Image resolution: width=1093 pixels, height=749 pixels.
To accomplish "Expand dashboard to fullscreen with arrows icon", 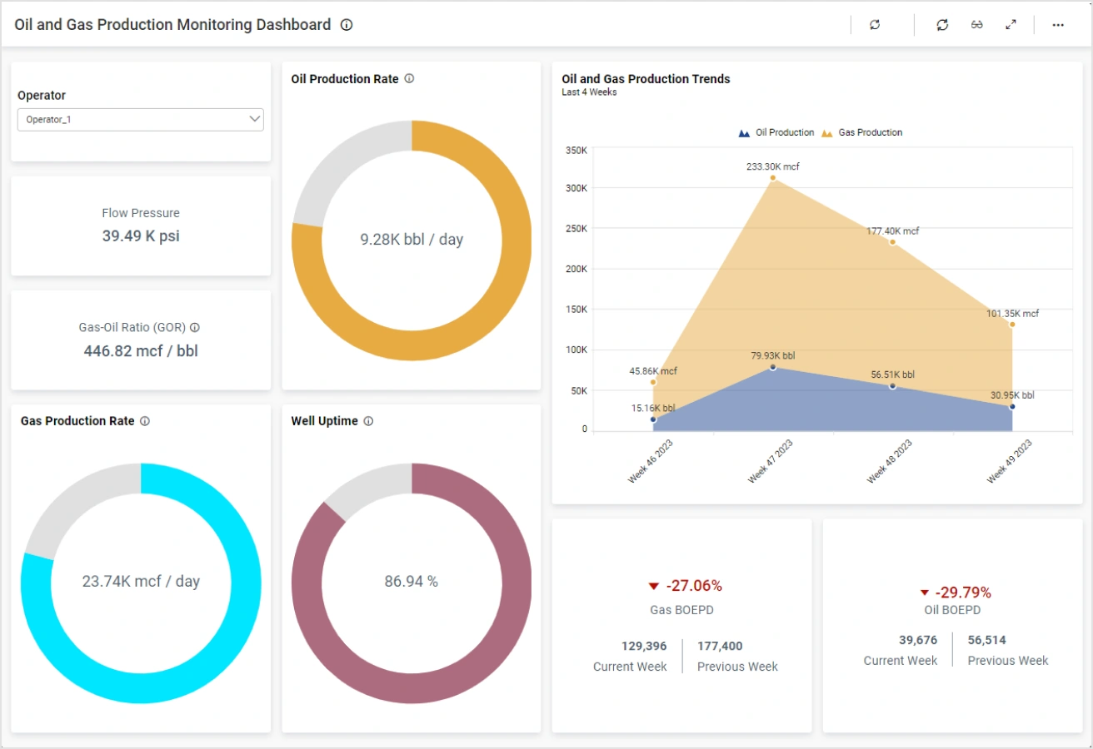I will pos(1011,25).
